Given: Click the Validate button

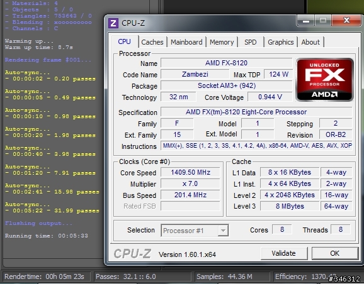Looking at the screenshot, I should coord(284,253).
